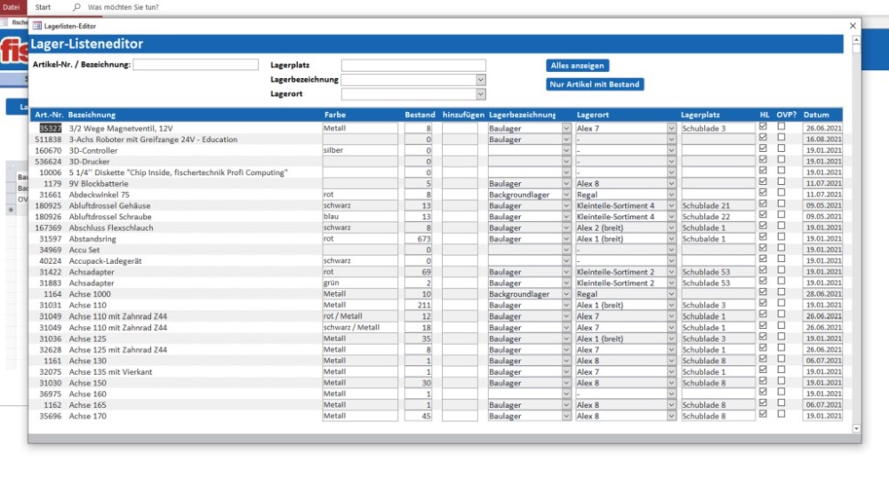Click the Lagerplatz column header
The image size is (889, 478).
click(x=701, y=115)
